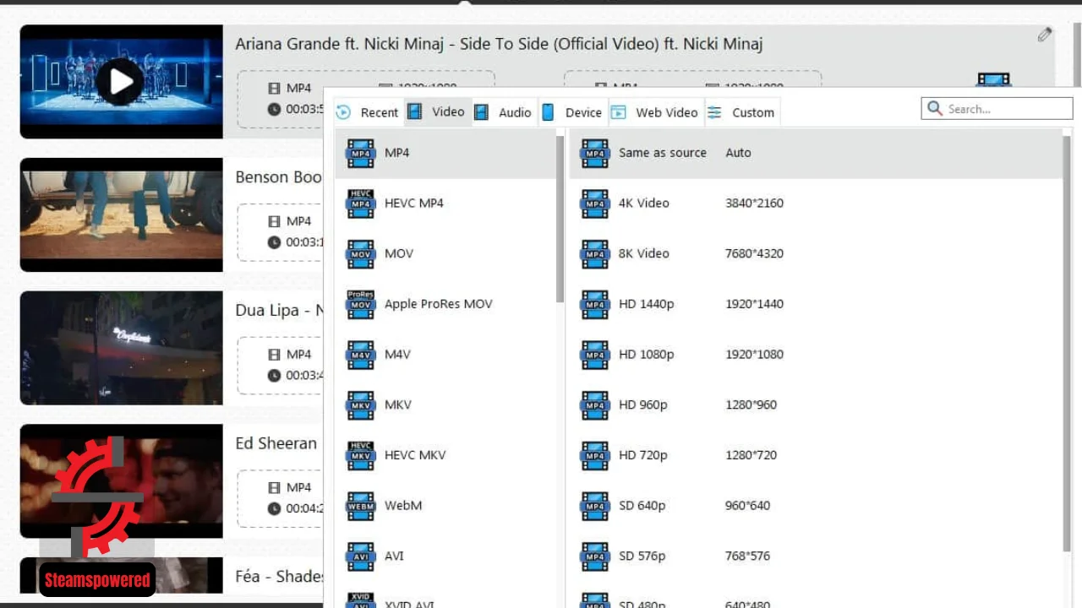Select the Auto resolution entry
Viewport: 1082px width, 608px height.
[x=738, y=153]
